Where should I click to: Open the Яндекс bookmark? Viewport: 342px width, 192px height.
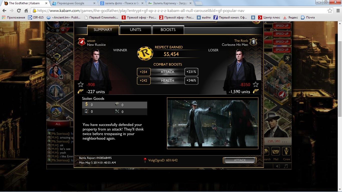click(290, 17)
